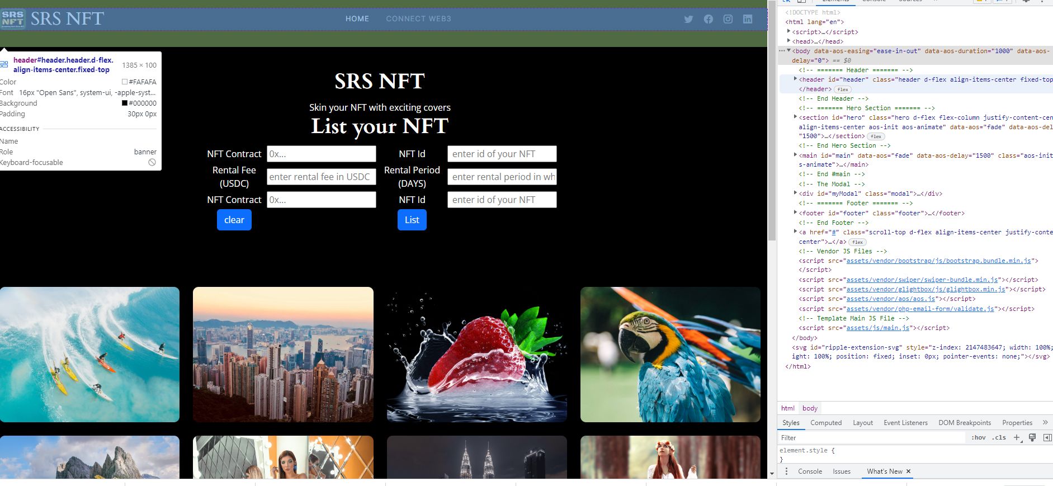
Task: Switch to the Styles tab
Action: tap(791, 423)
